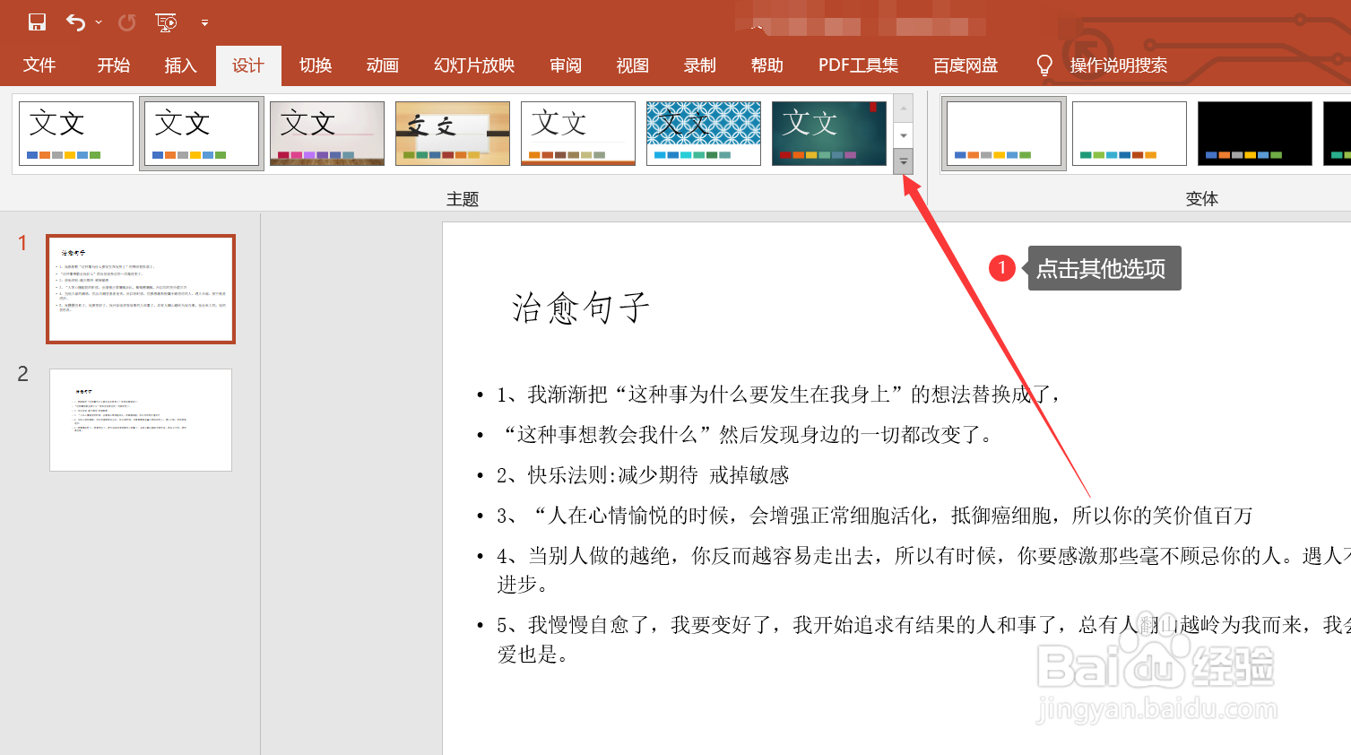1351x755 pixels.
Task: Open the 审阅 ribbon tab
Action: (566, 65)
